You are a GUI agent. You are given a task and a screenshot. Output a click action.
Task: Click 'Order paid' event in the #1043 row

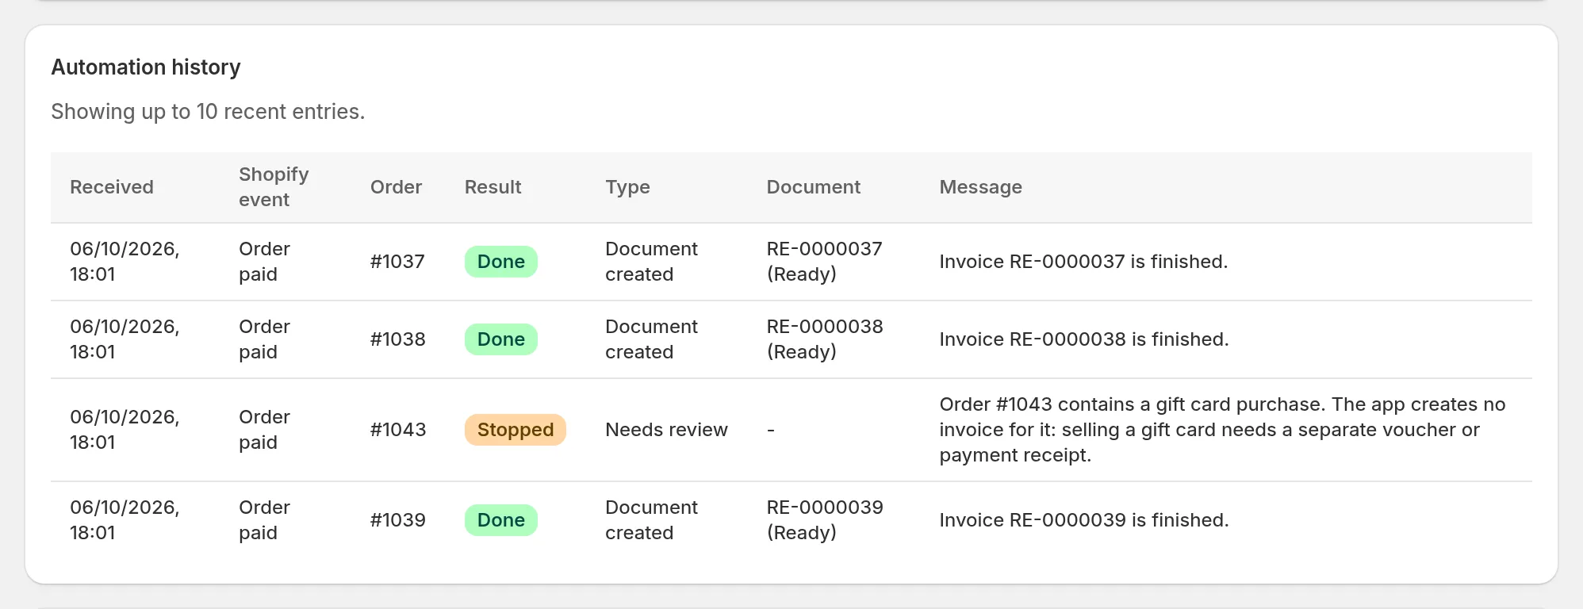[x=264, y=430]
